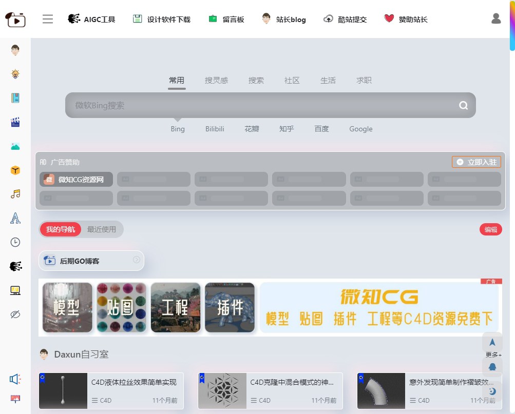Open 微知CG资源网 sponsor link
515x414 pixels.
[76, 180]
